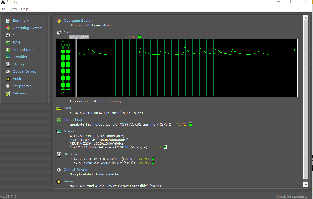The width and height of the screenshot is (313, 199).
Task: Click the scrollbar up arrow
Action: click(x=306, y=18)
